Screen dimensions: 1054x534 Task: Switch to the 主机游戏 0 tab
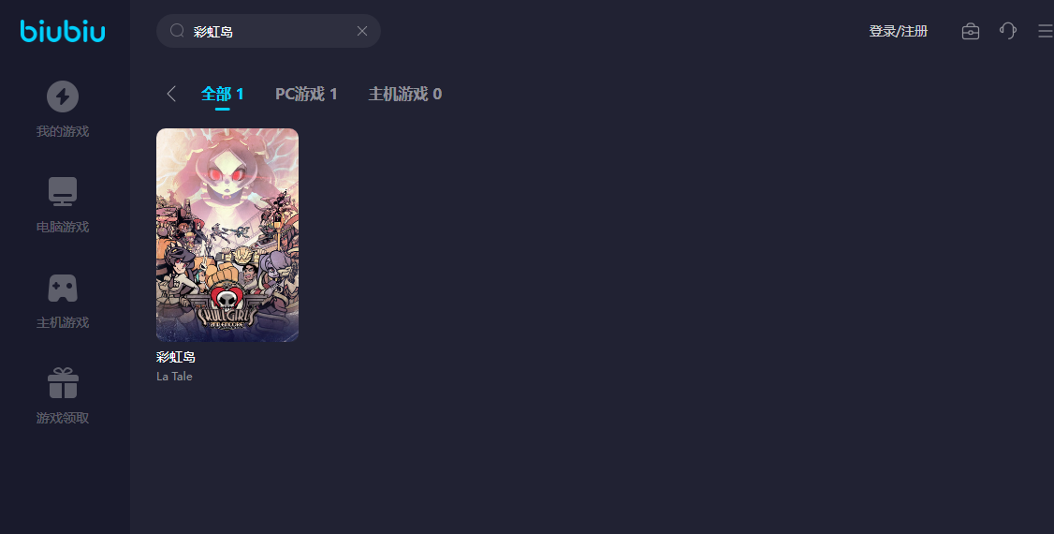[405, 94]
